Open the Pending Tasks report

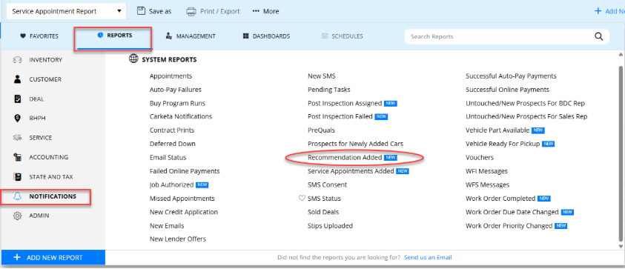click(329, 90)
